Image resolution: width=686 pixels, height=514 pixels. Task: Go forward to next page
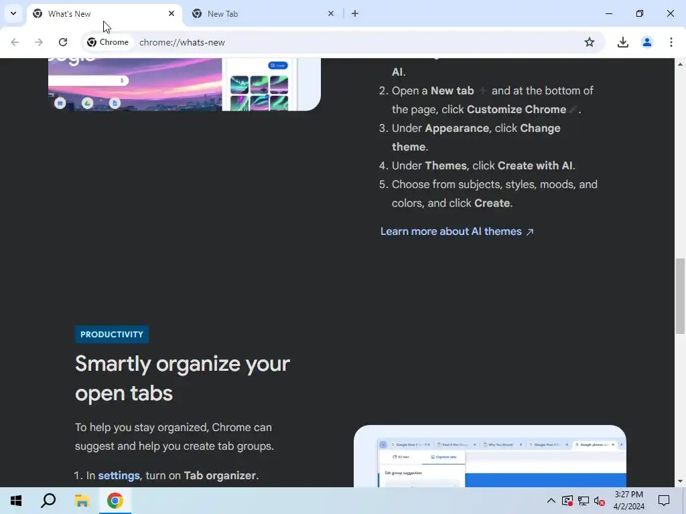[x=39, y=42]
